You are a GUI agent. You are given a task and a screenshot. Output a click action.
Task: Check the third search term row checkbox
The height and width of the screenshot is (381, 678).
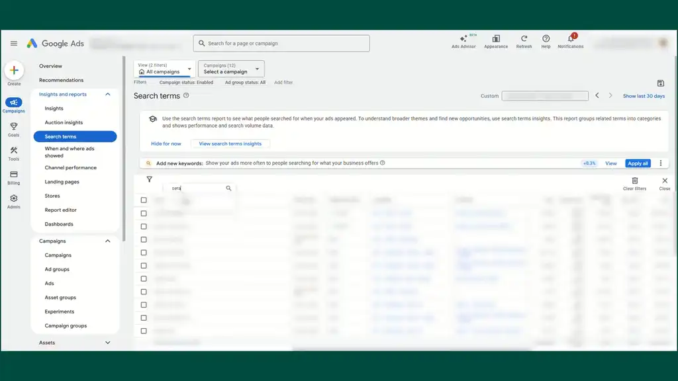pyautogui.click(x=144, y=239)
